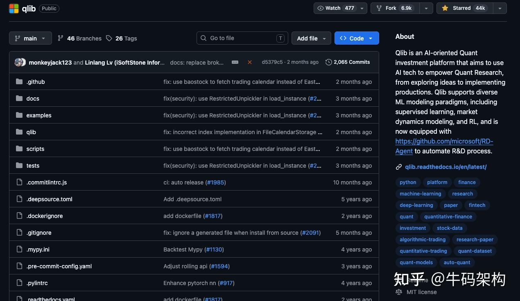
Task: Click file icon beside .mypy.ini
Action: coord(19,249)
